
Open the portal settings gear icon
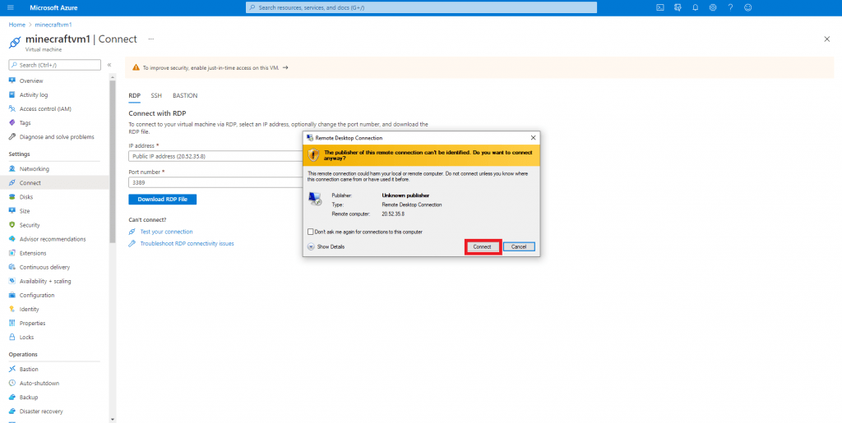(713, 7)
